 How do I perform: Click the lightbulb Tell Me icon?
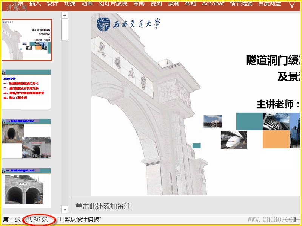click(292, 4)
